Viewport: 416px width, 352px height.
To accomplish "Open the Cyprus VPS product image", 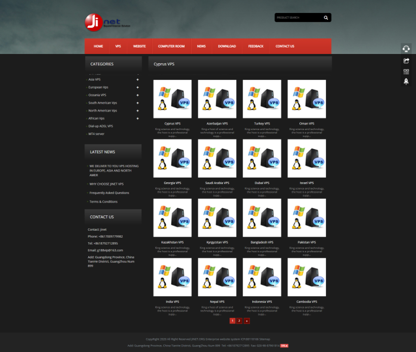I will pyautogui.click(x=172, y=99).
